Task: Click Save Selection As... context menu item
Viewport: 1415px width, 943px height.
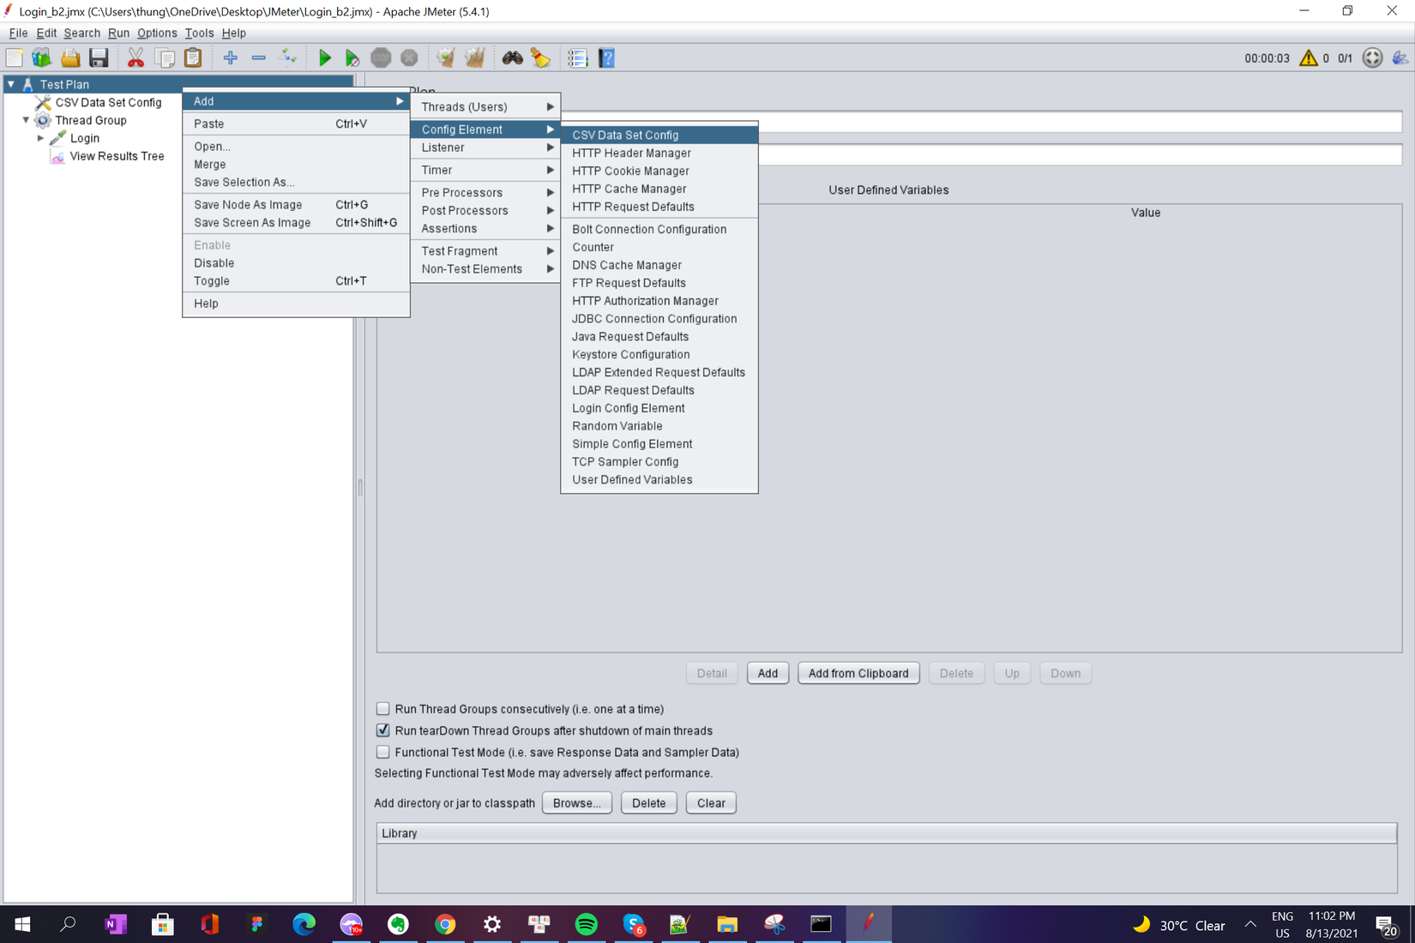Action: (296, 182)
